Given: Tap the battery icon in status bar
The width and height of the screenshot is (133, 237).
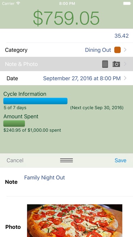Looking at the screenshot, I should (127, 3).
